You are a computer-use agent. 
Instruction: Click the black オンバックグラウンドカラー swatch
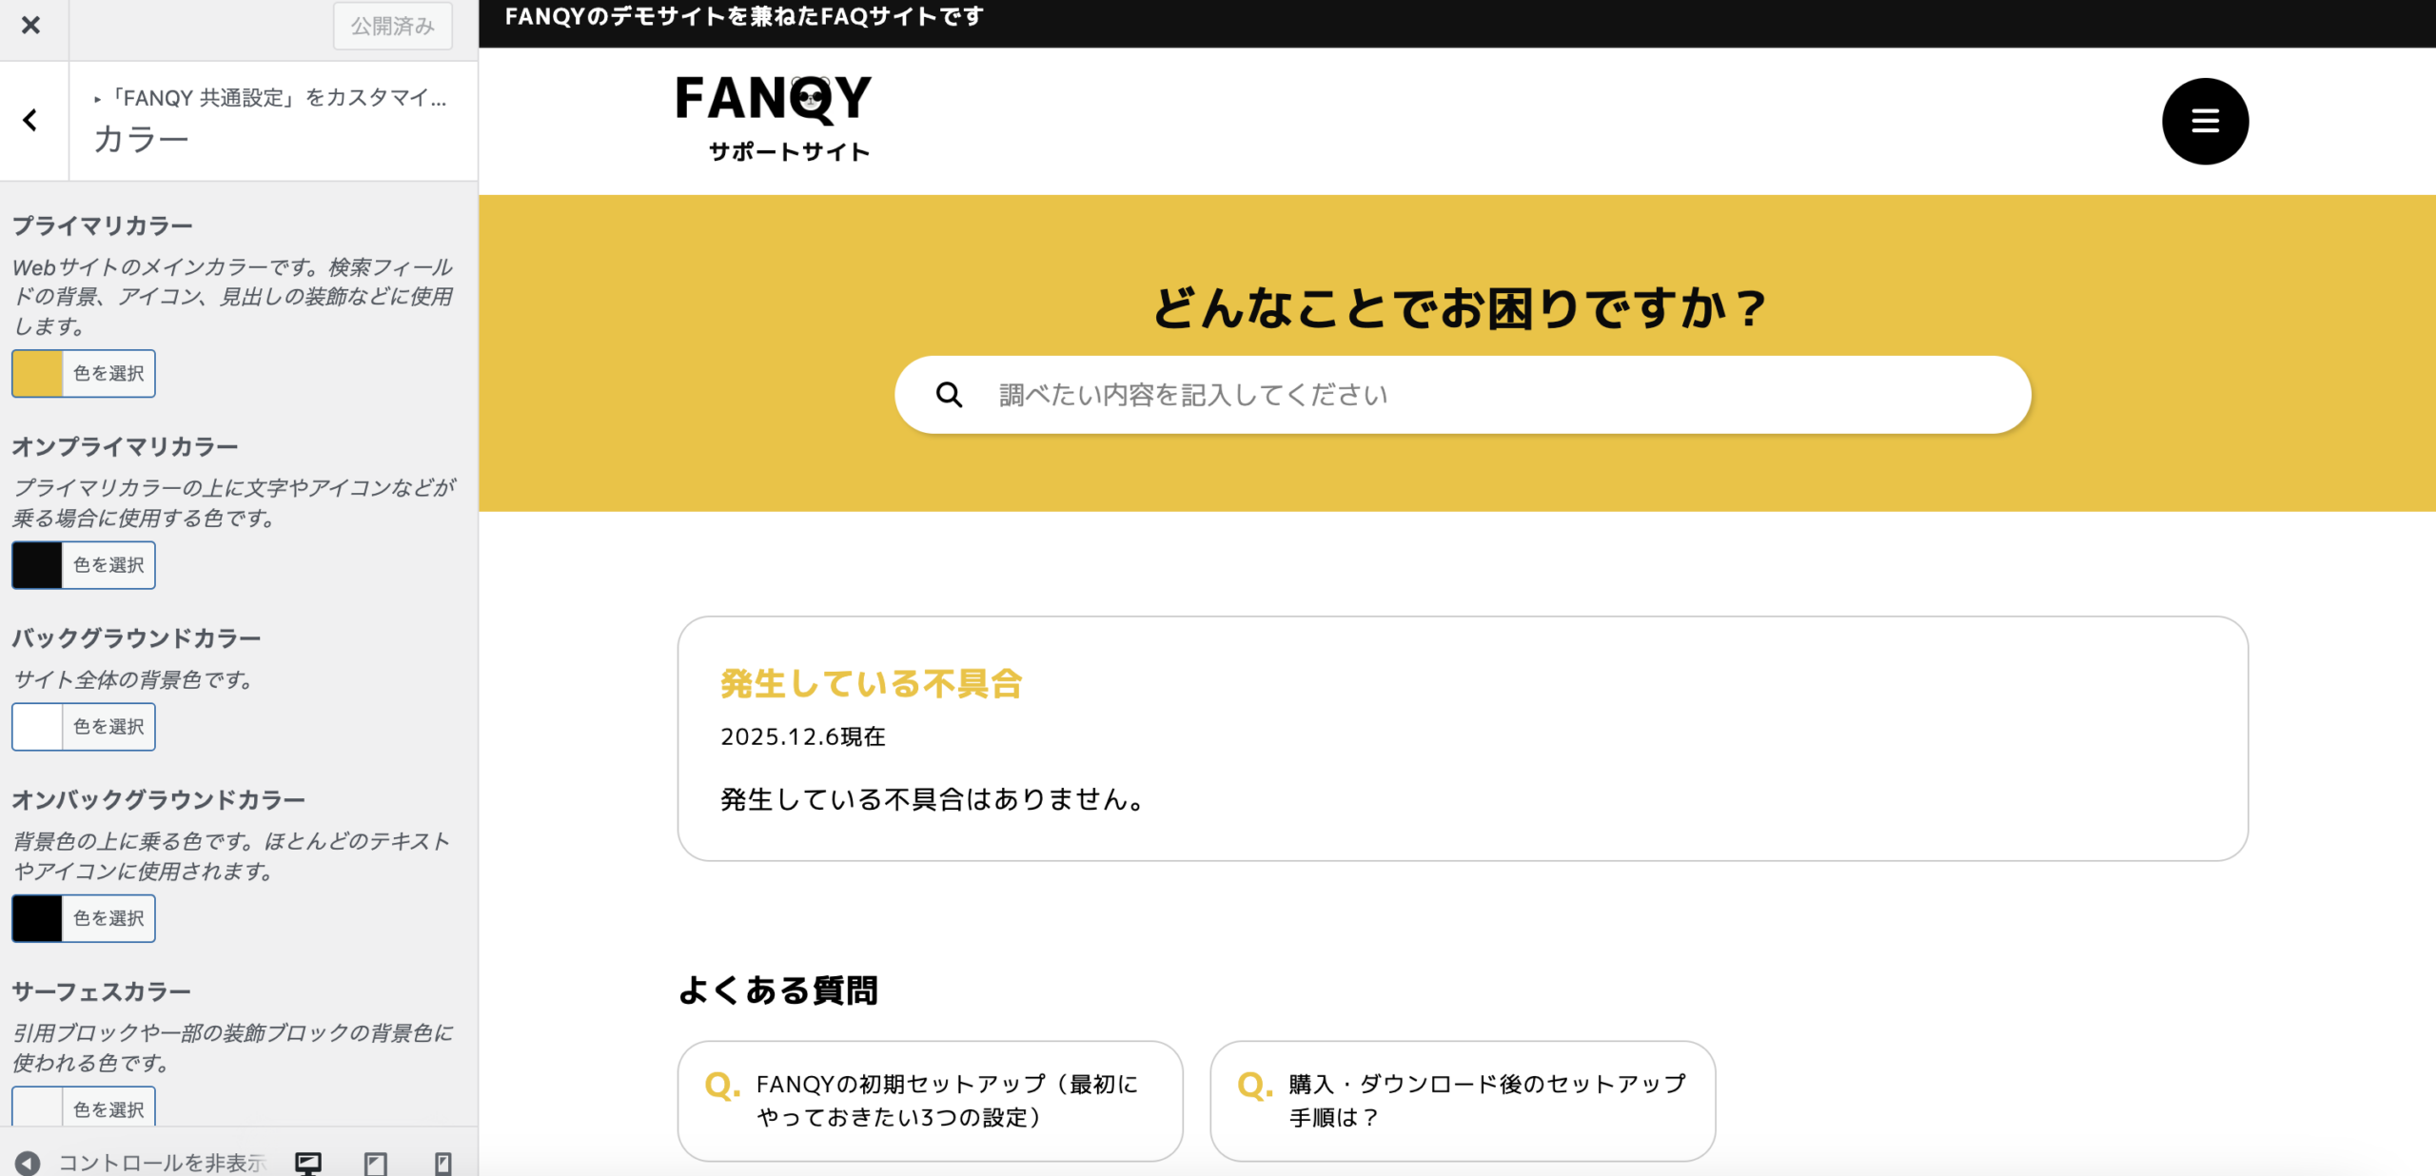click(x=37, y=918)
